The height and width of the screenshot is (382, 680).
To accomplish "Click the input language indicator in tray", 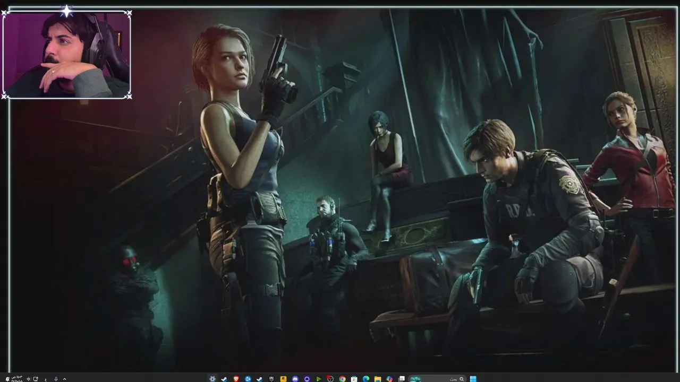I will click(46, 379).
